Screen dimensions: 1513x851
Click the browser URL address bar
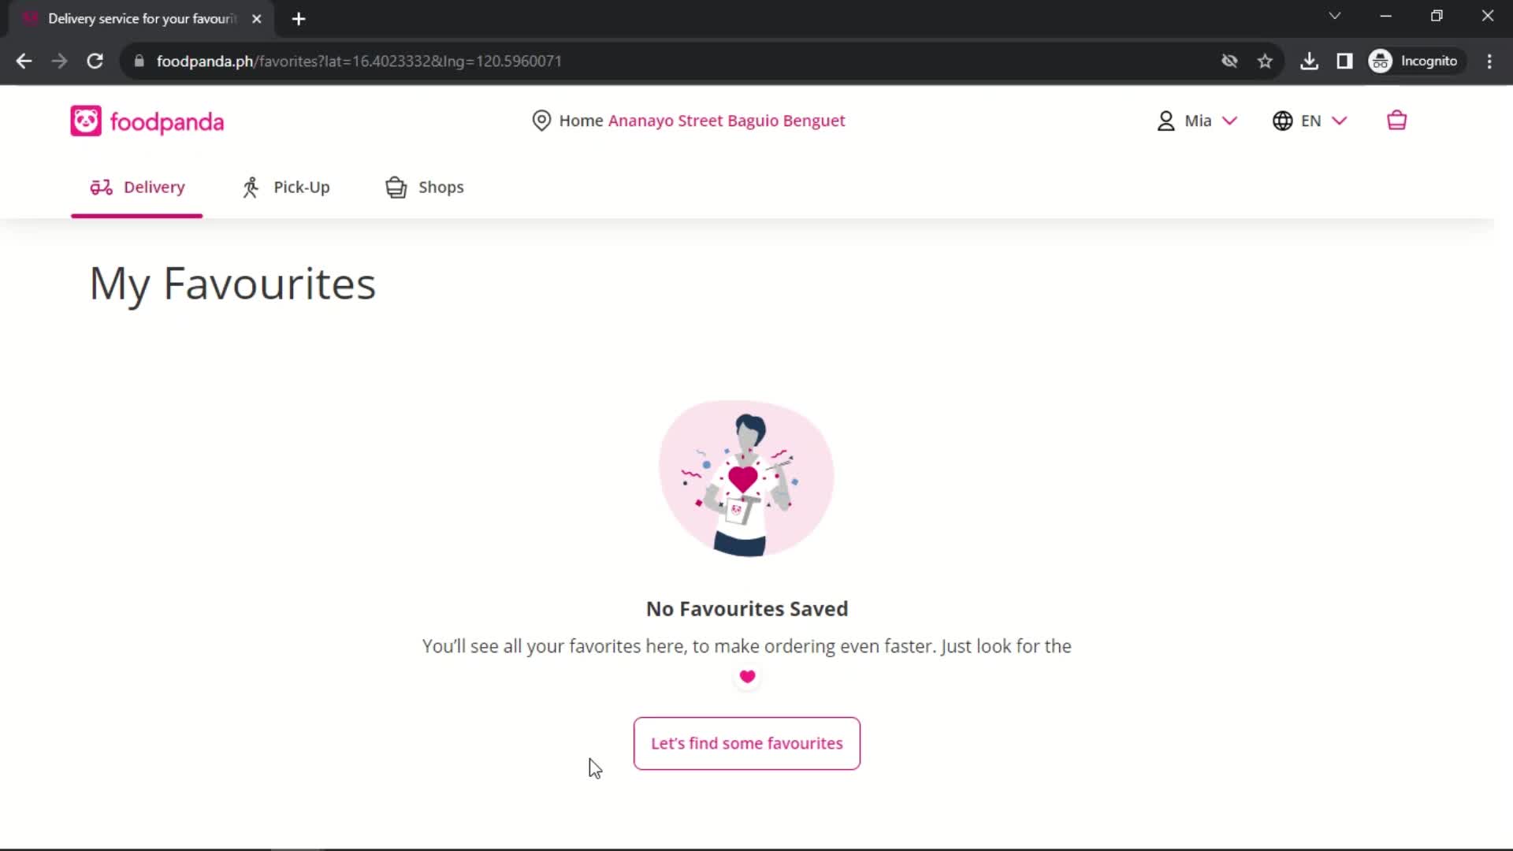359,60
